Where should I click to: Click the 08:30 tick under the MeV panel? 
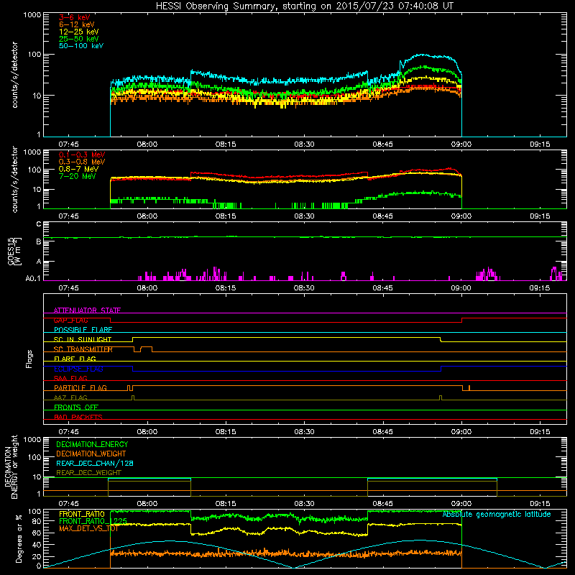(x=304, y=216)
